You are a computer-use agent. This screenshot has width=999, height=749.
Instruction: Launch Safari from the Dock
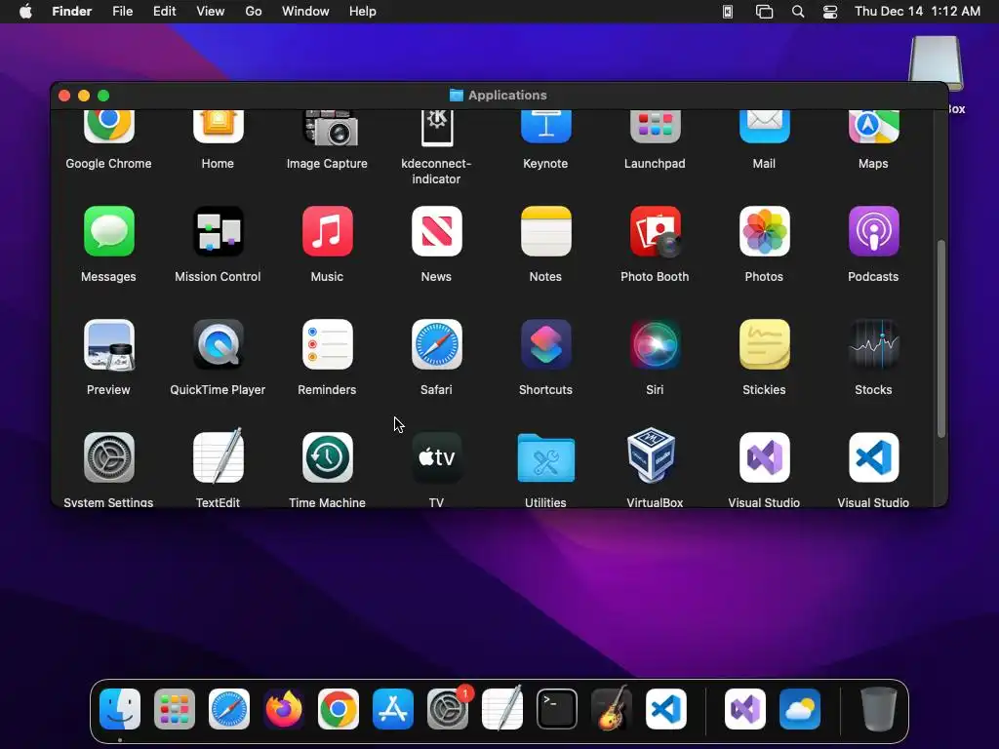pos(229,709)
